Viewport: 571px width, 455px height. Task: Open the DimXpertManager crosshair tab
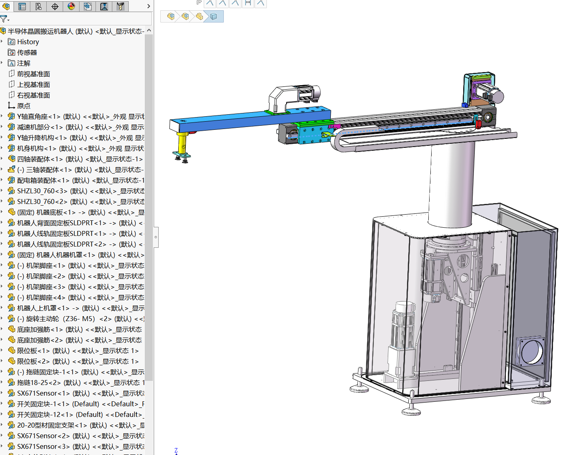55,6
